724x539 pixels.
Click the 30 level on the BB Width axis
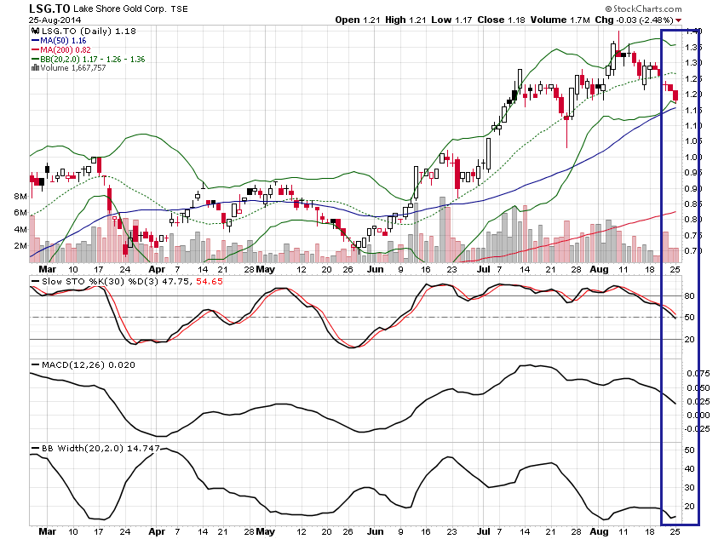(x=689, y=488)
